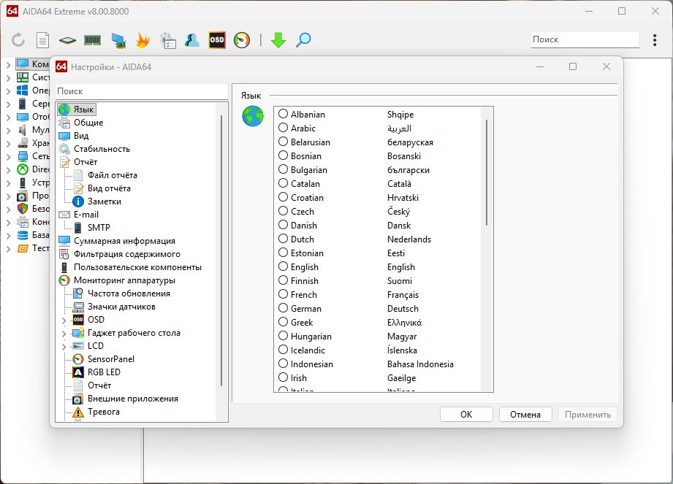Click the CPU chip toolbar icon
Viewport: 673px width, 484px height.
(67, 40)
